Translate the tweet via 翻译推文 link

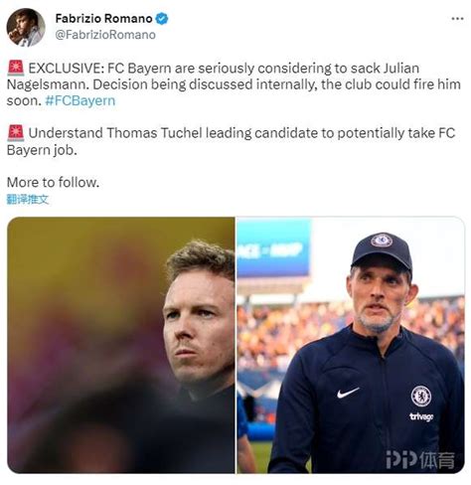click(x=28, y=200)
